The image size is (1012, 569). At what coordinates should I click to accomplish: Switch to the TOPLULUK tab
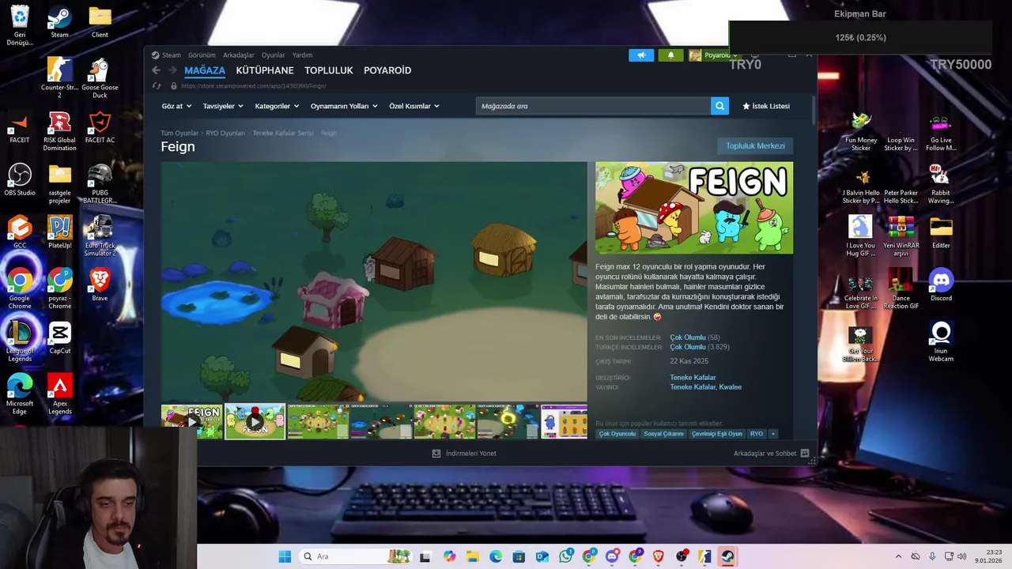[329, 70]
